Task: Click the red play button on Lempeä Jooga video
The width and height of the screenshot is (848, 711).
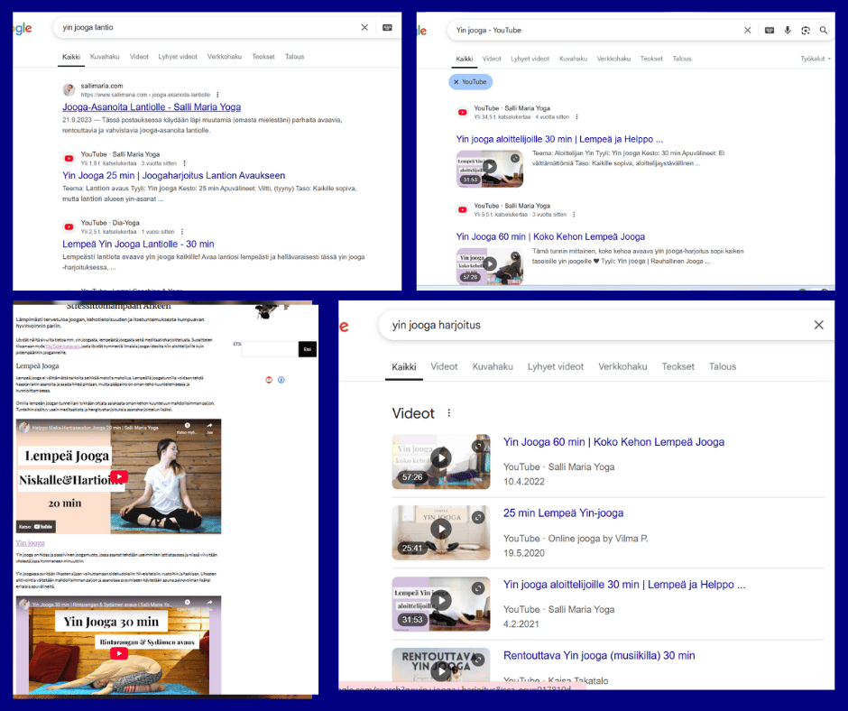Action: [x=118, y=476]
